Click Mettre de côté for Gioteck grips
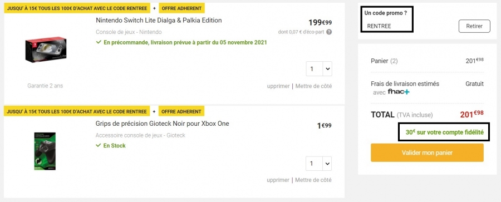Screen dimensions: 501x202 (x=313, y=180)
